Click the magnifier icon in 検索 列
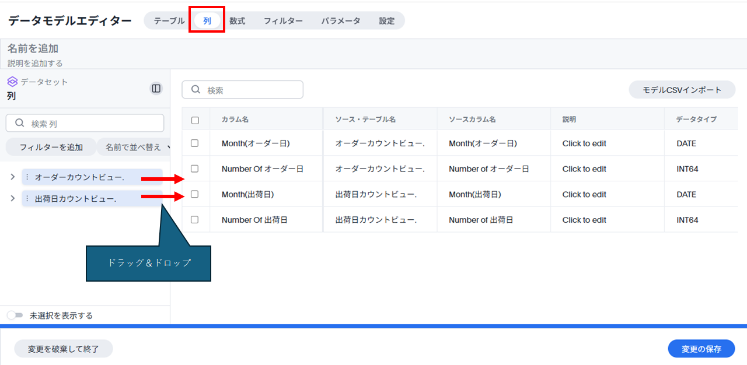747x365 pixels. coord(20,123)
